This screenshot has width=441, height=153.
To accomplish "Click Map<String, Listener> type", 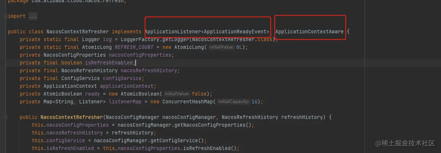I will (x=75, y=102).
